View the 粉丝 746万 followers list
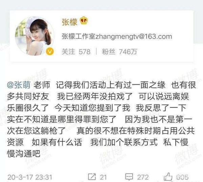This screenshot has height=182, width=203. coord(119,52)
